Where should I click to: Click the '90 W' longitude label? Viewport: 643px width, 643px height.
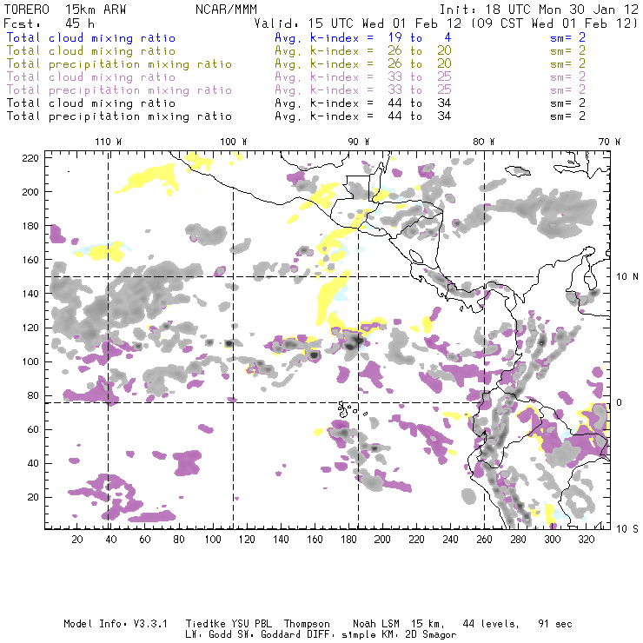tap(358, 142)
